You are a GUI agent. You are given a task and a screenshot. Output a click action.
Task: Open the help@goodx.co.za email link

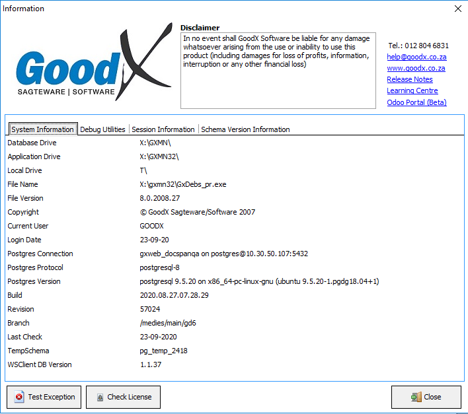click(x=416, y=57)
